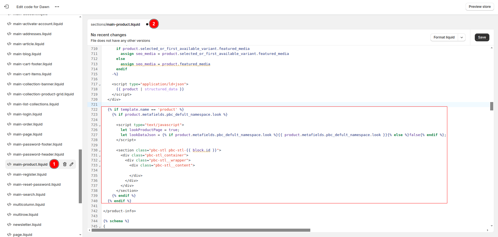Switch to the sections/main-product.liquid tab
The width and height of the screenshot is (498, 237).
tap(115, 24)
